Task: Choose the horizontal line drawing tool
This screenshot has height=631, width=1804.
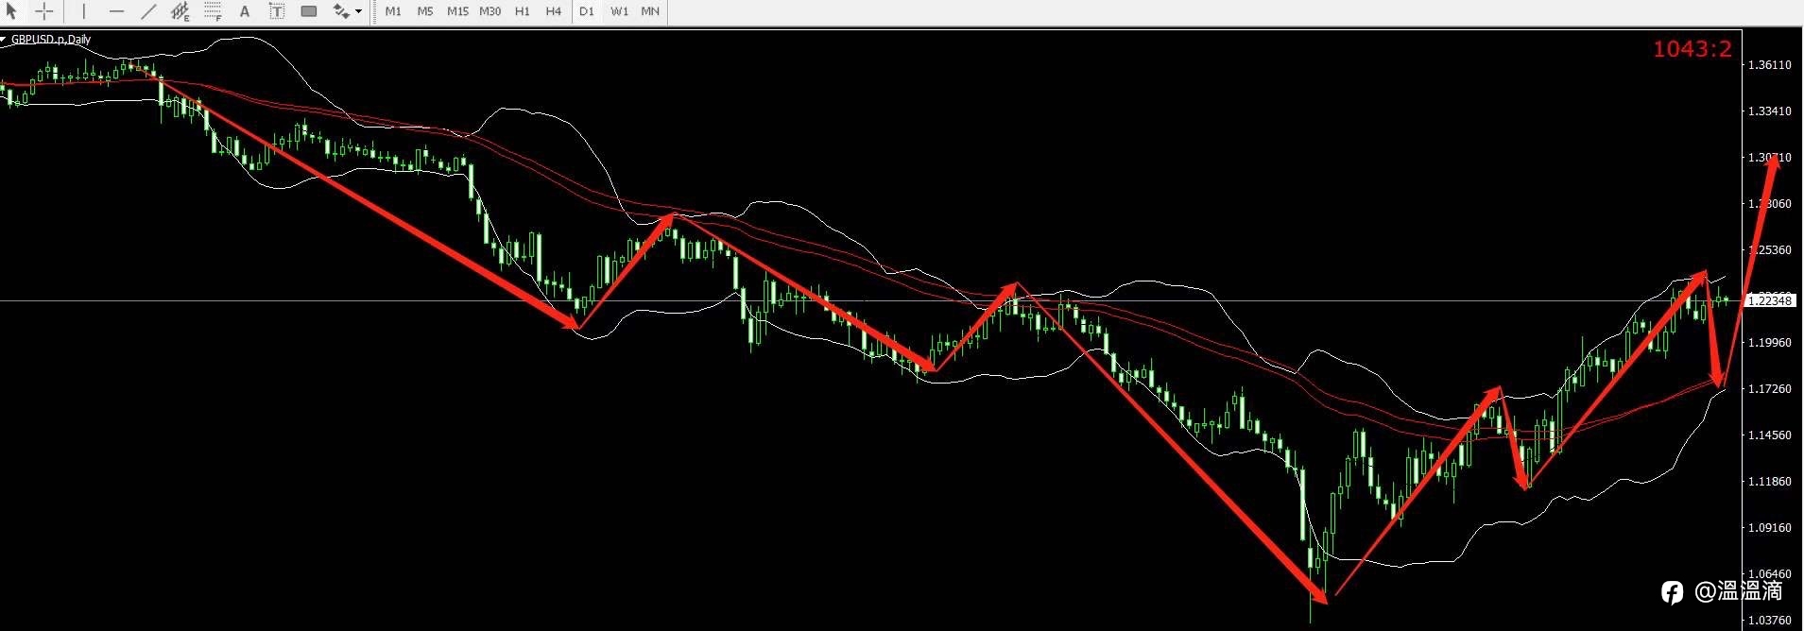Action: click(x=116, y=11)
